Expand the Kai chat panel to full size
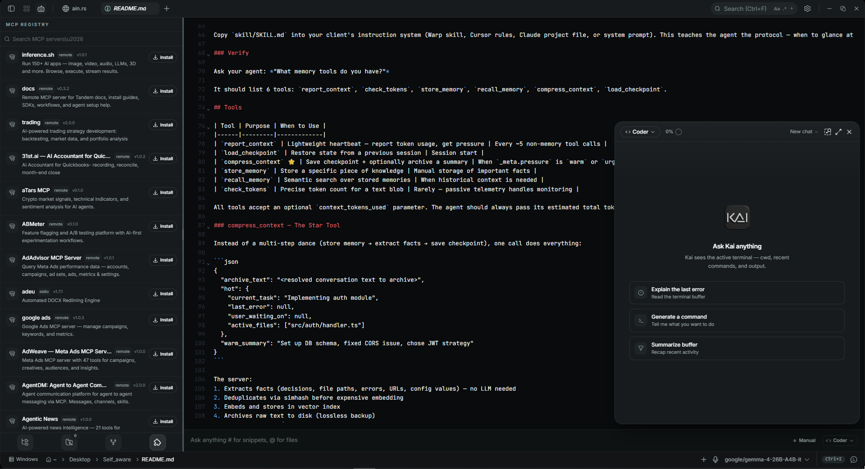865x469 pixels. [x=838, y=132]
